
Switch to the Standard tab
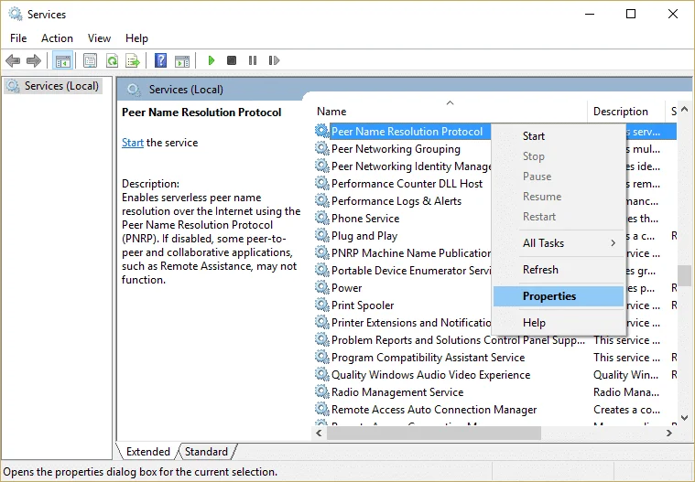(x=206, y=452)
